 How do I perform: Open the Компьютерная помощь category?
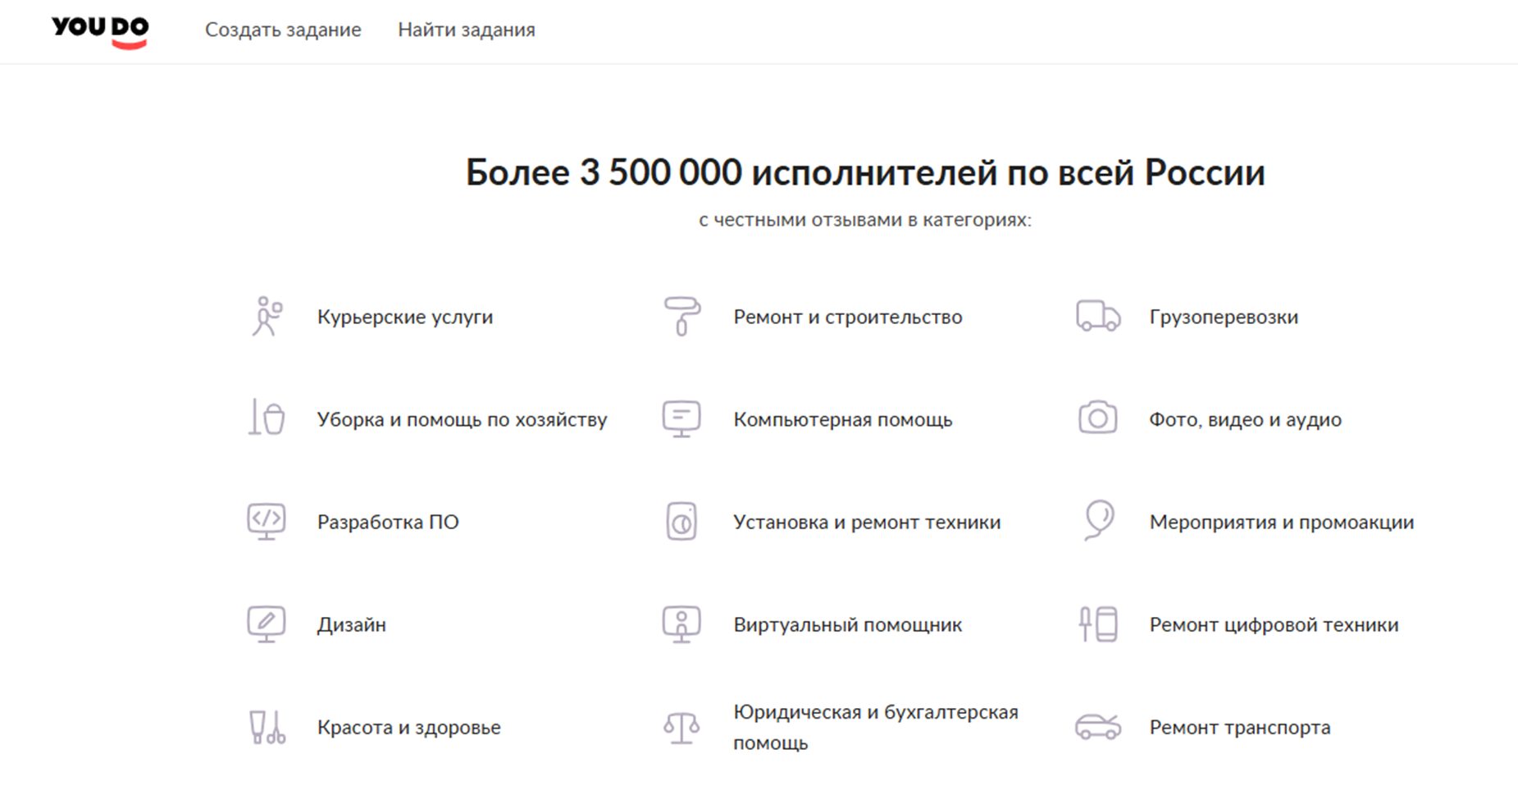point(843,419)
